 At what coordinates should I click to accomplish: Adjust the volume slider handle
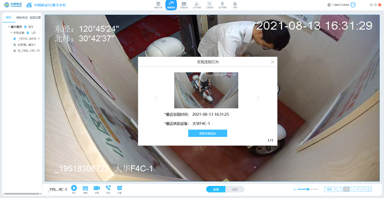click(308, 189)
